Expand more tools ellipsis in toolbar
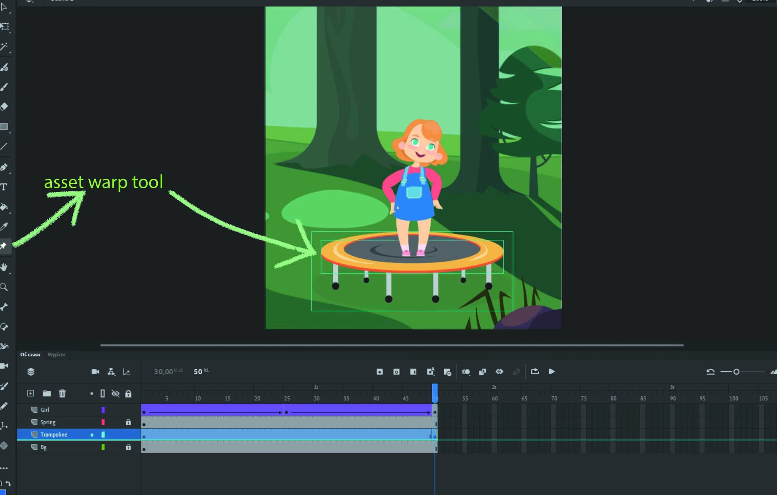The image size is (777, 495). pyautogui.click(x=4, y=468)
